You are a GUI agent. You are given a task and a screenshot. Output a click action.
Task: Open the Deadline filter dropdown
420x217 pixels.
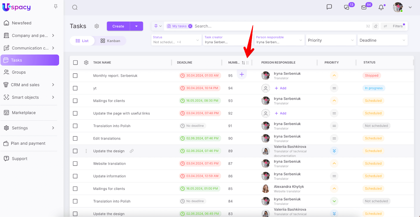[382, 40]
